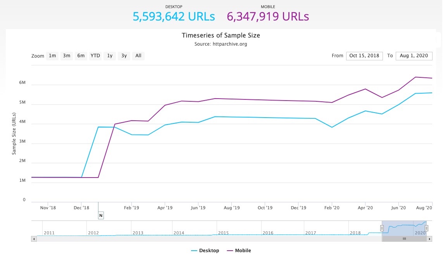Select the right range handle on the navigator

pos(426,228)
